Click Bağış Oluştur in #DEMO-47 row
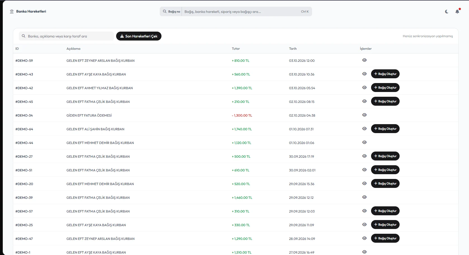This screenshot has height=255, width=469. click(385, 238)
